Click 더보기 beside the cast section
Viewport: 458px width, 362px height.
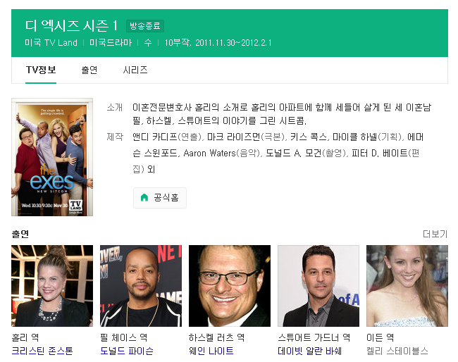pos(435,234)
